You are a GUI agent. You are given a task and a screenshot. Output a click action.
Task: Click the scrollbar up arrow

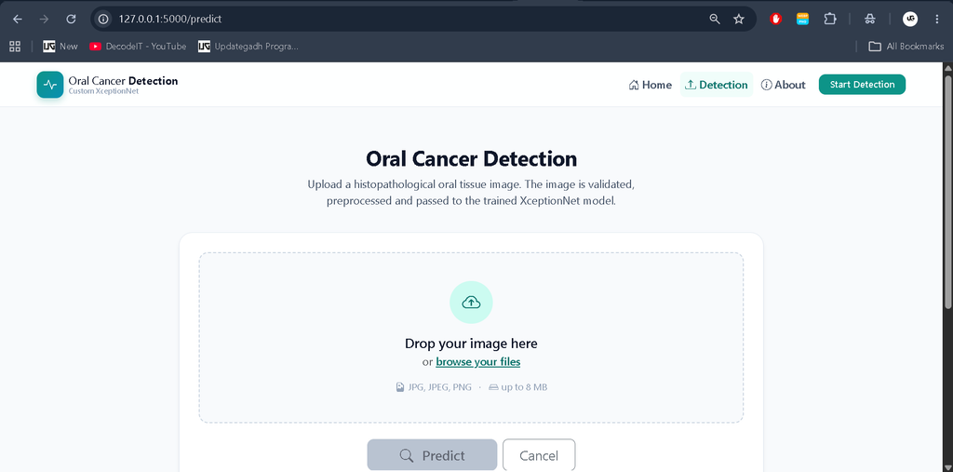tap(947, 67)
